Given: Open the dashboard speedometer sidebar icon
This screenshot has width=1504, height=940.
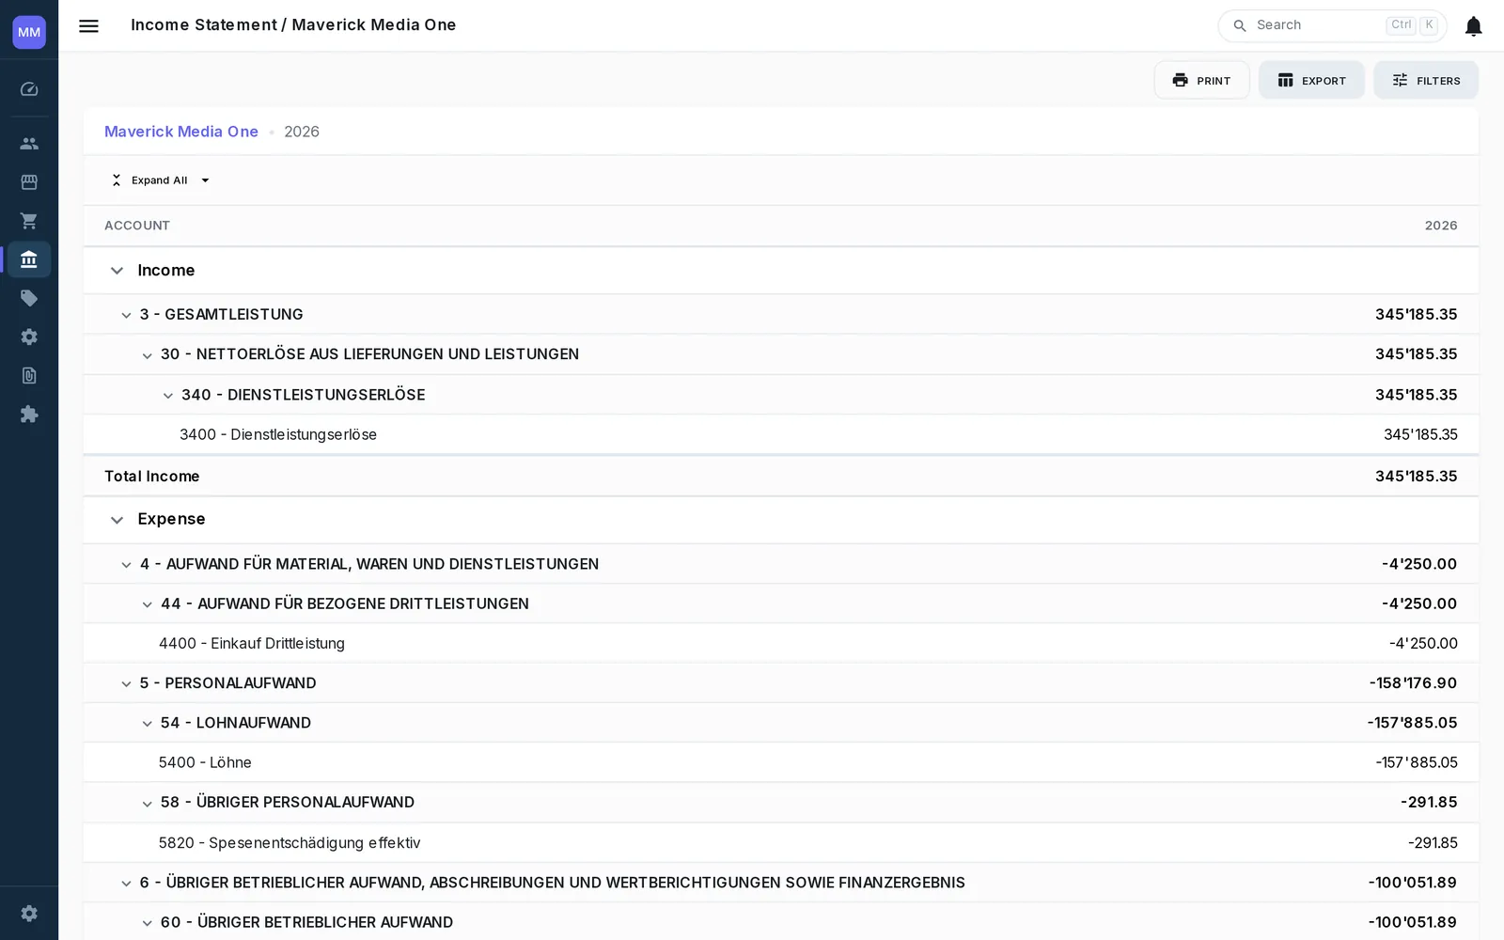Looking at the screenshot, I should [29, 89].
